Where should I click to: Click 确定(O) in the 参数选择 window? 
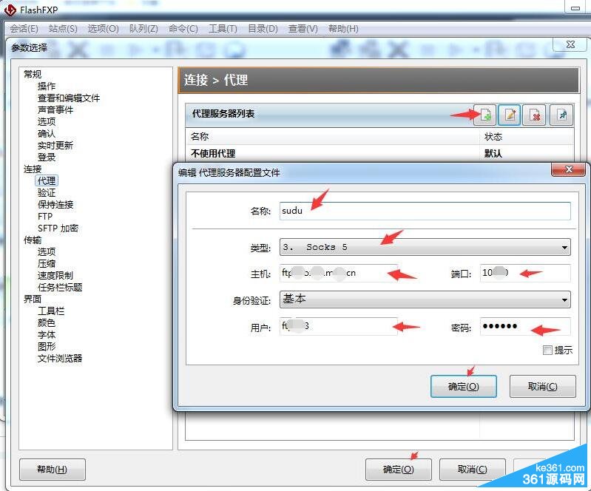coord(399,469)
